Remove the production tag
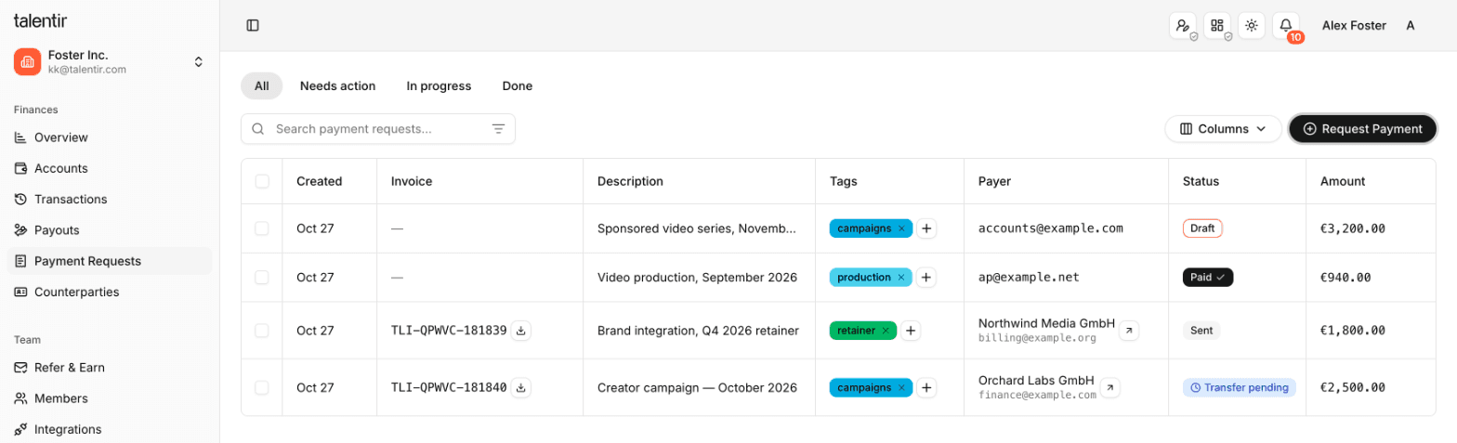1457x443 pixels. [x=901, y=277]
